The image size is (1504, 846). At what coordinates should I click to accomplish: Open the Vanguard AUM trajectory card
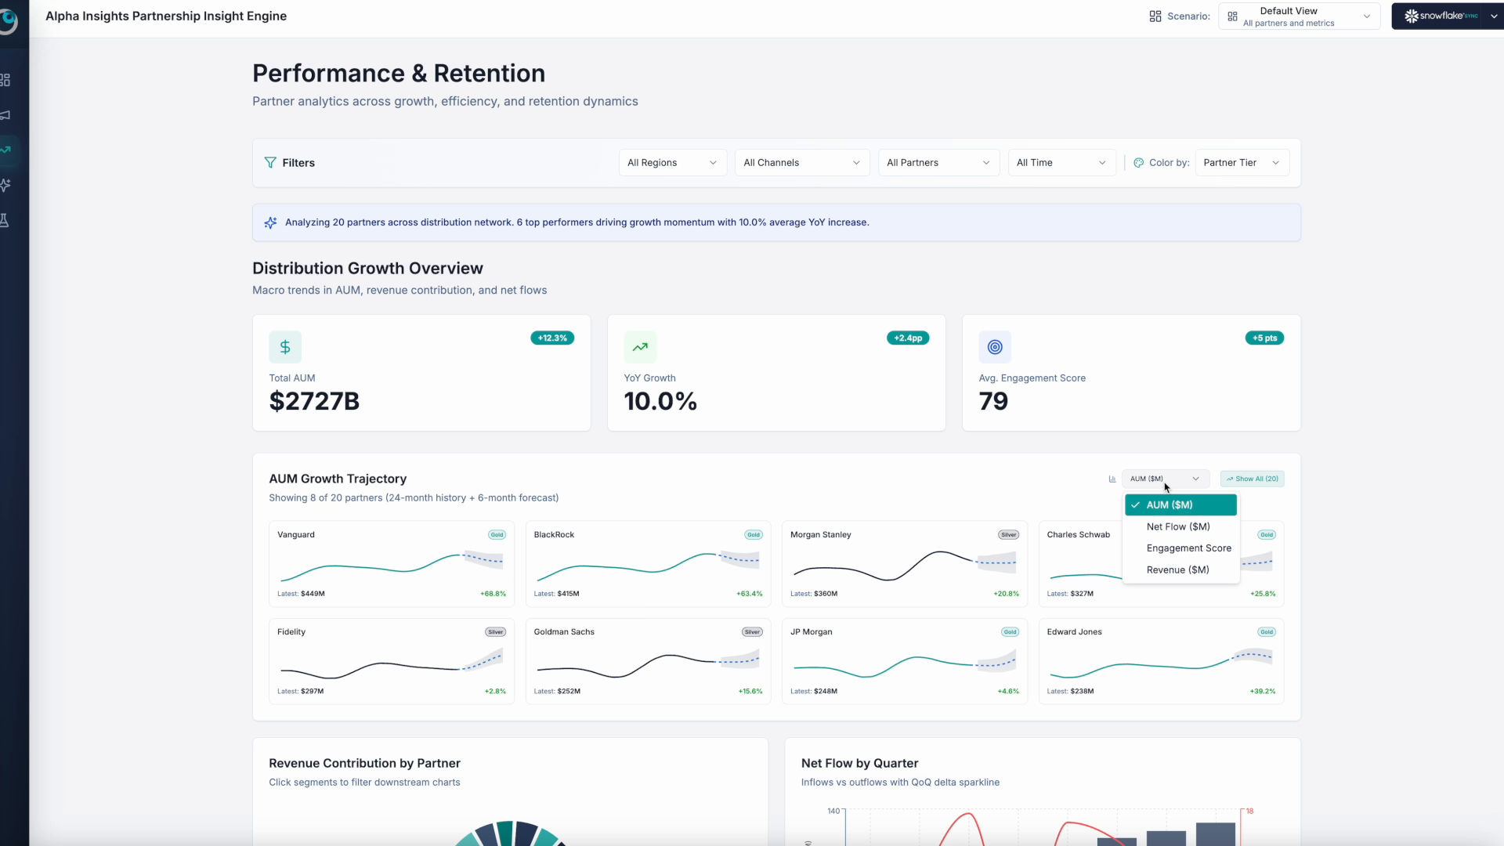[391, 564]
